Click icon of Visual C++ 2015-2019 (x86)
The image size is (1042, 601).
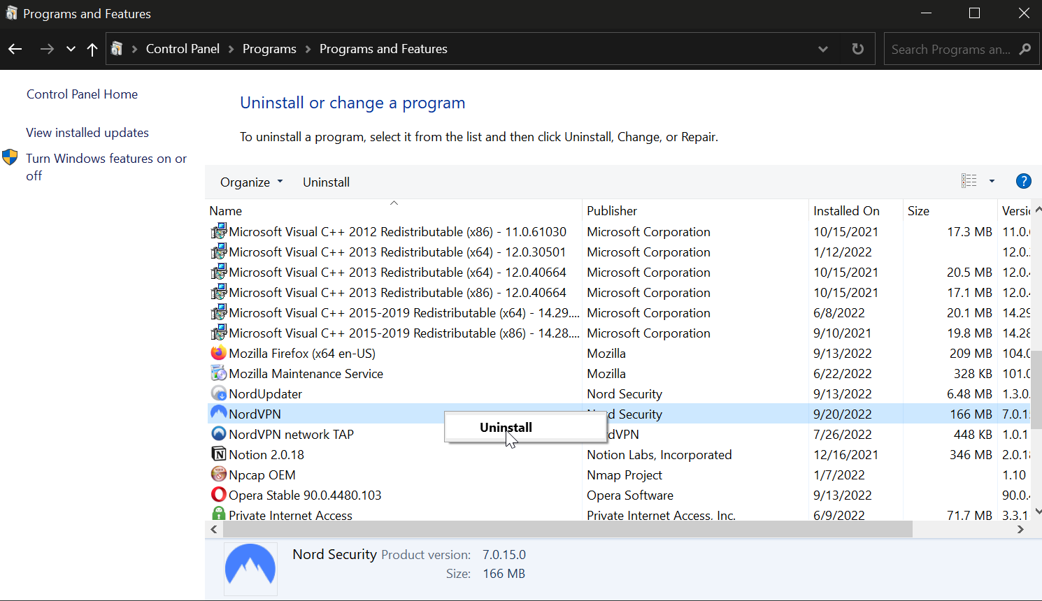[x=219, y=333]
